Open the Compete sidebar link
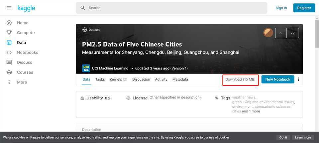 click(x=26, y=33)
